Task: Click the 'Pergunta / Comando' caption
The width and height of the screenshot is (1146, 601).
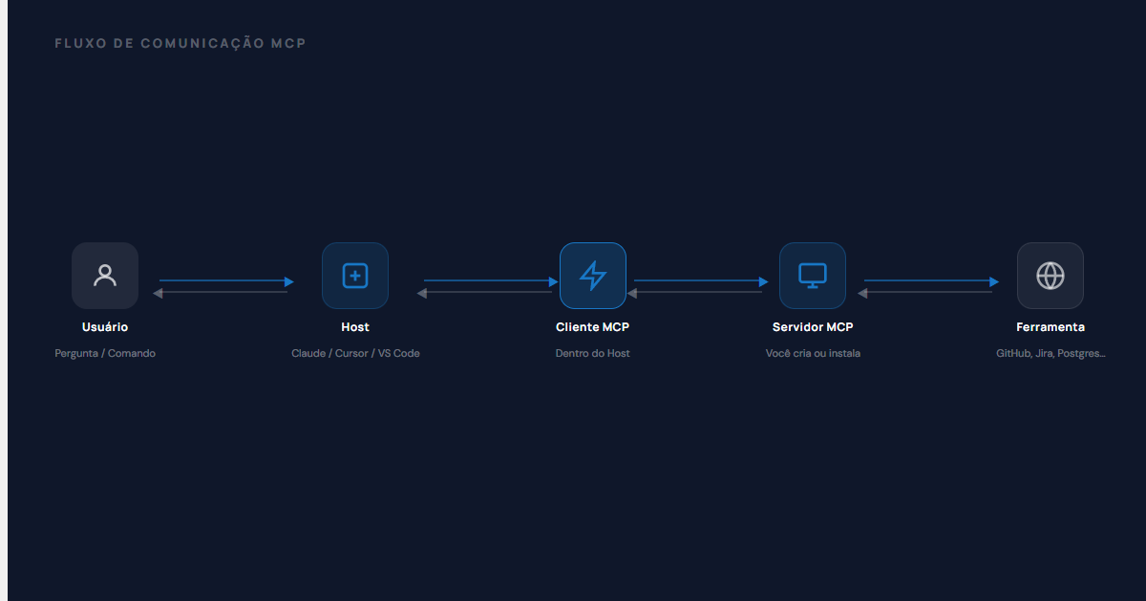Action: pos(105,353)
